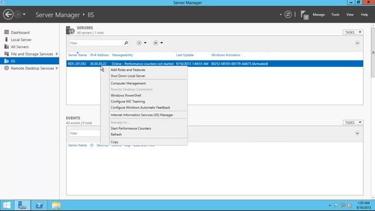Sort by Server Name column in Servers
The image size is (375, 211).
tap(77, 55)
